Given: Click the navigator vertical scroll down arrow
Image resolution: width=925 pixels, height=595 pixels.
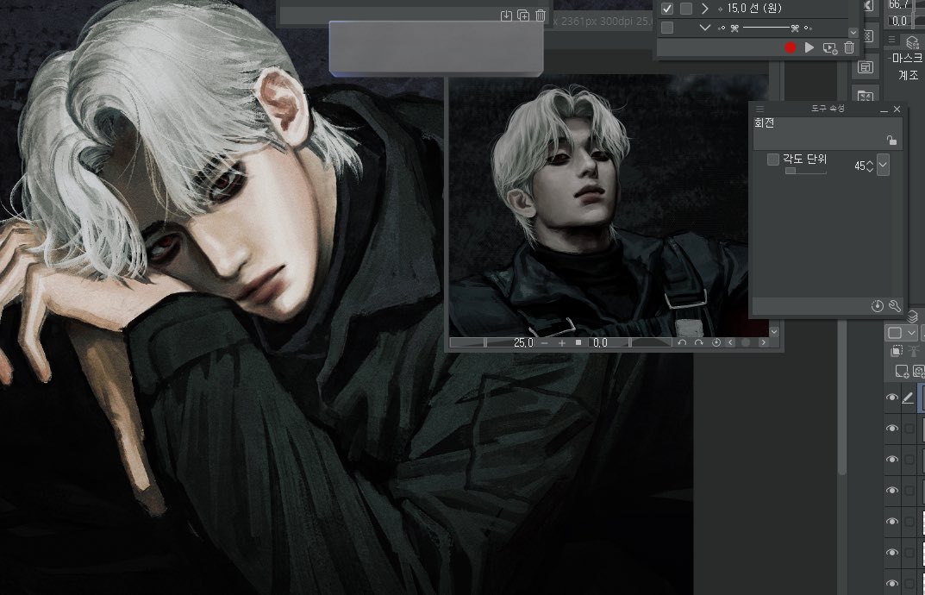Looking at the screenshot, I should click(x=774, y=332).
